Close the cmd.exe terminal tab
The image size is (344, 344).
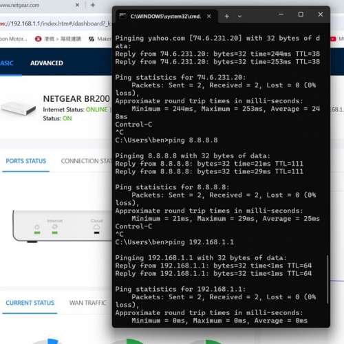(x=209, y=17)
